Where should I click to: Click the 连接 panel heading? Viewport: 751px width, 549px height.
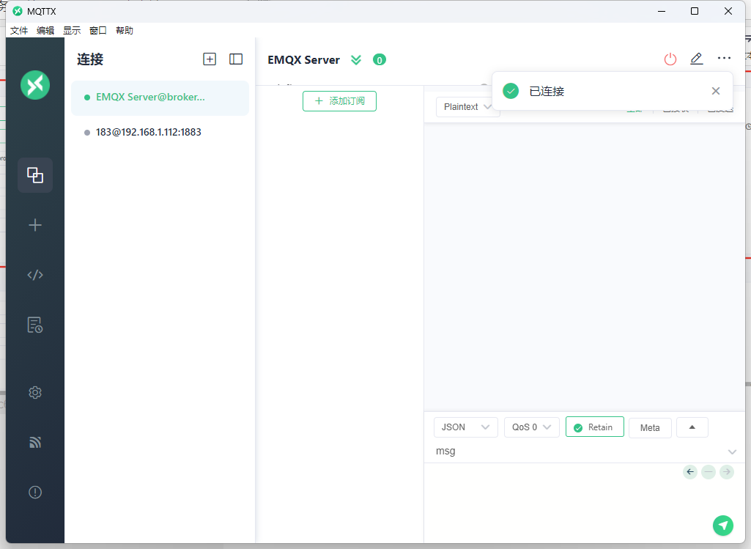[90, 59]
